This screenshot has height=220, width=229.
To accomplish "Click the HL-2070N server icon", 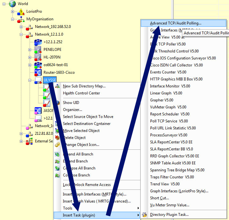I will coord(38,58).
